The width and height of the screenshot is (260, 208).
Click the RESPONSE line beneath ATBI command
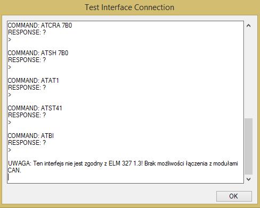(x=27, y=143)
